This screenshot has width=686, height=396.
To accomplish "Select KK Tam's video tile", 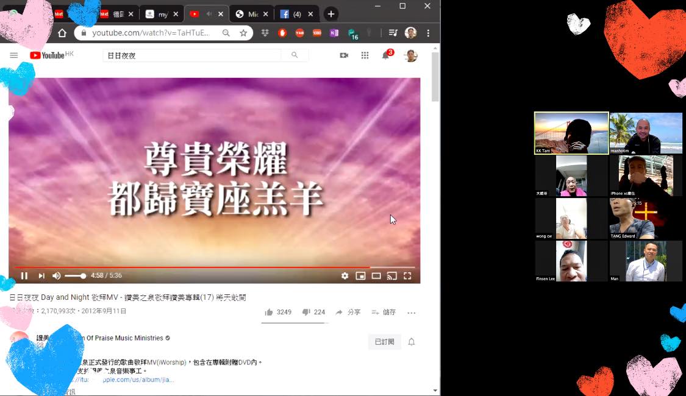I will tap(571, 133).
